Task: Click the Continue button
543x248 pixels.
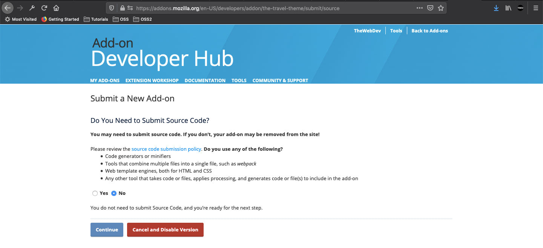Action: point(107,230)
